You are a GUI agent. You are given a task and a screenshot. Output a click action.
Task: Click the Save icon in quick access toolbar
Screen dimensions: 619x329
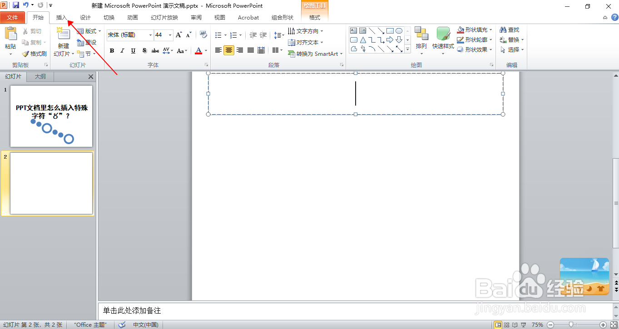[x=16, y=5]
